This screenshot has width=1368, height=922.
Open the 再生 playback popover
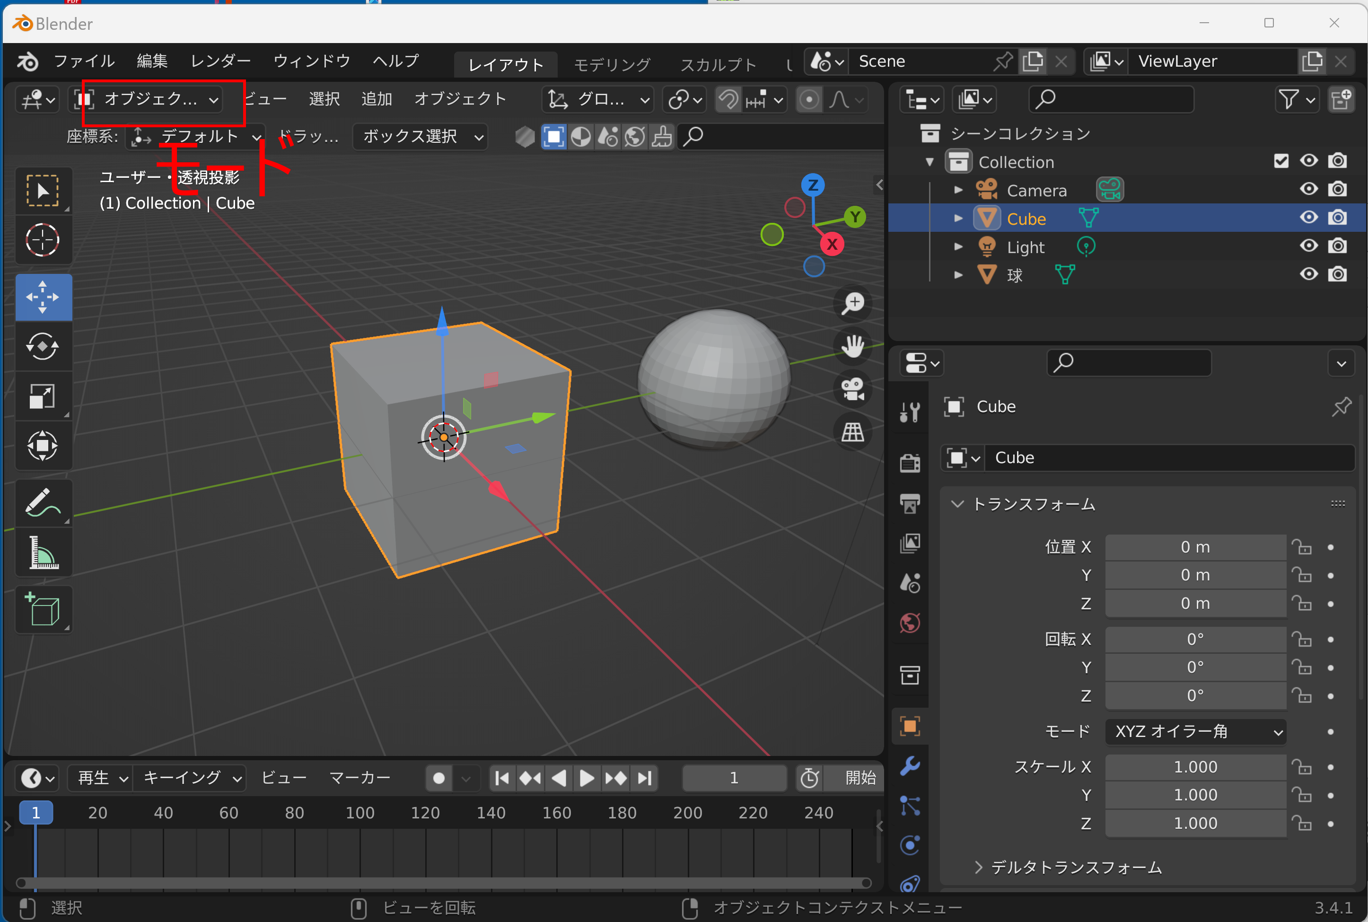coord(101,778)
